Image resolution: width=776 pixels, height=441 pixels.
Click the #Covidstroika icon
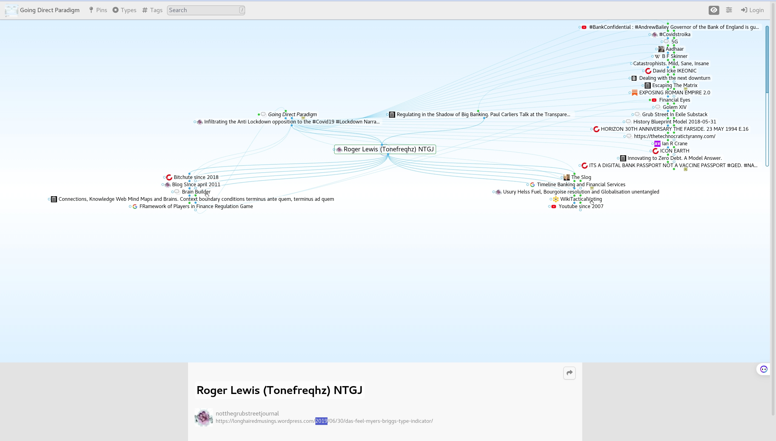655,35
